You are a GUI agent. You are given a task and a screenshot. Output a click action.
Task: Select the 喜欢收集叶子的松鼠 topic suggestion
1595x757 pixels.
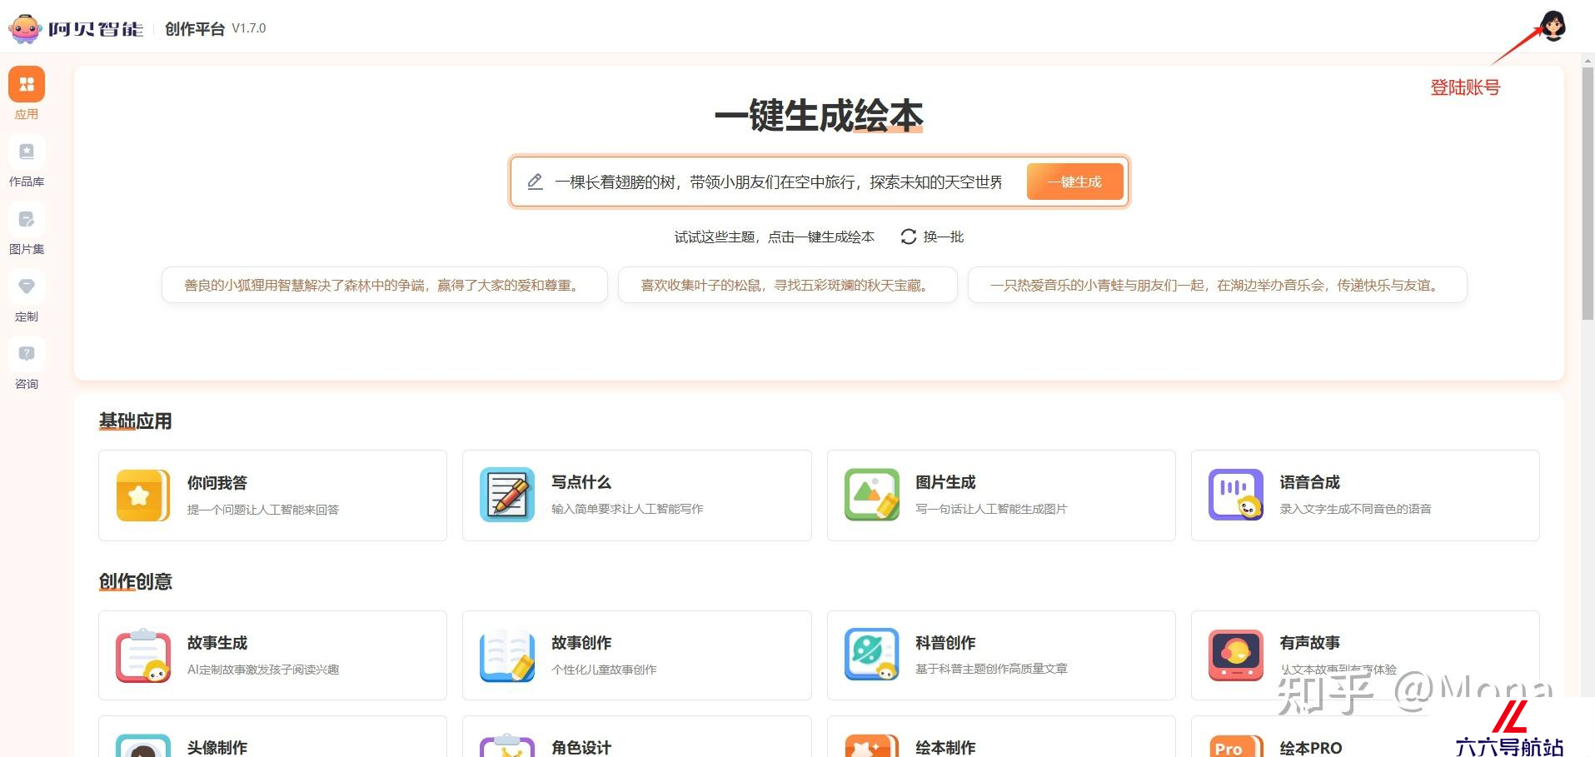coord(787,285)
